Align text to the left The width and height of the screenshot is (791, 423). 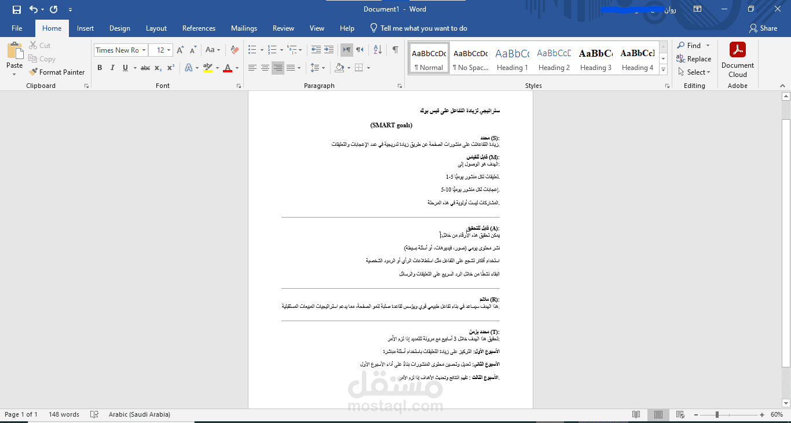(x=252, y=68)
